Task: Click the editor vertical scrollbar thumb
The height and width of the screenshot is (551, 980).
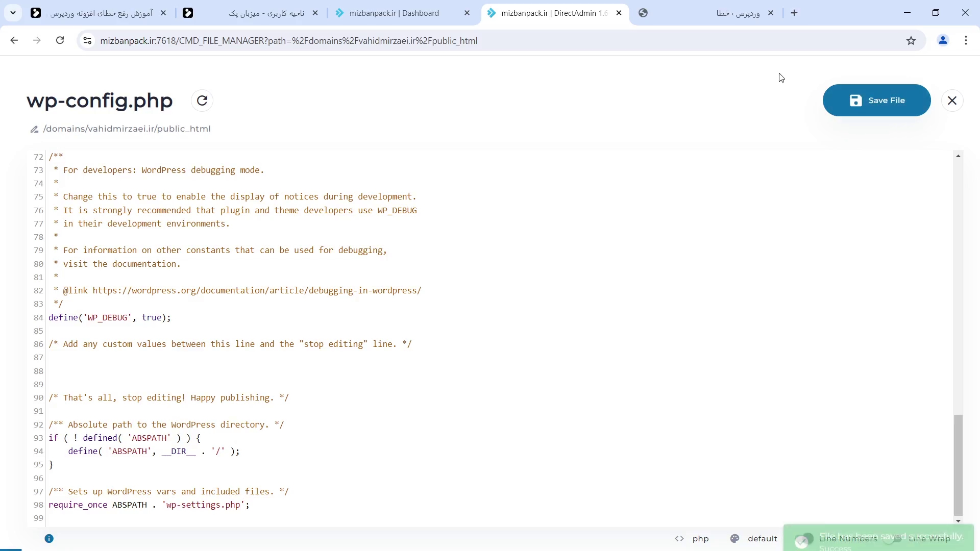Action: 958,465
